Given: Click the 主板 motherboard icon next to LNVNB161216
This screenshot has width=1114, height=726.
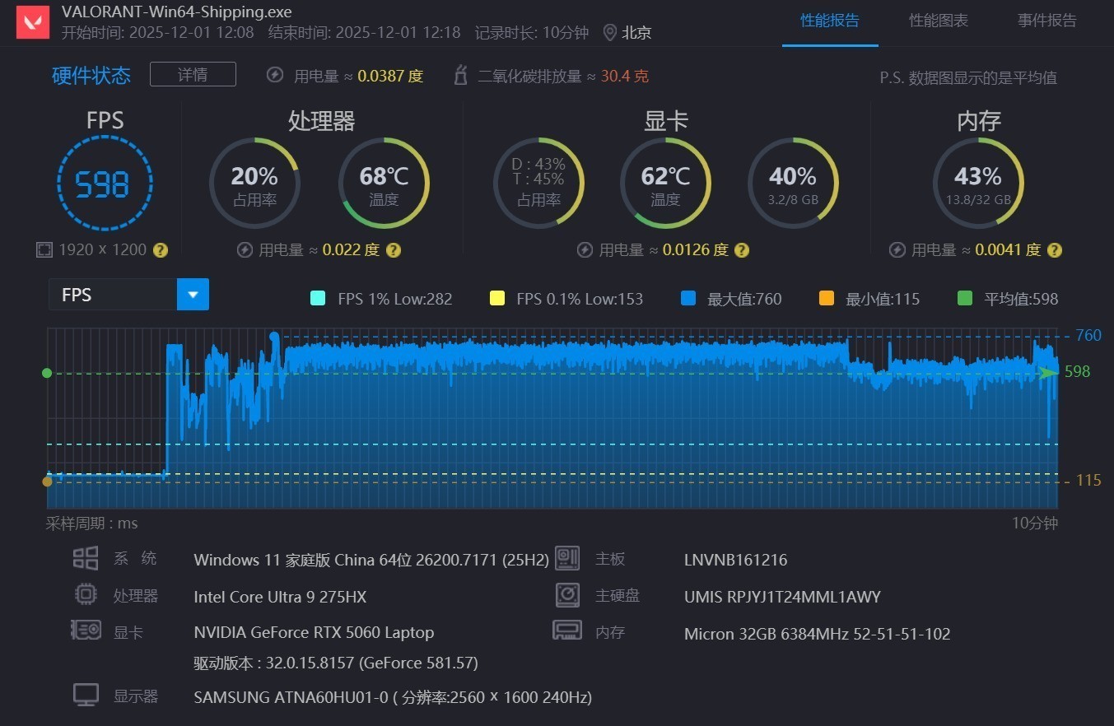Looking at the screenshot, I should coord(568,558).
